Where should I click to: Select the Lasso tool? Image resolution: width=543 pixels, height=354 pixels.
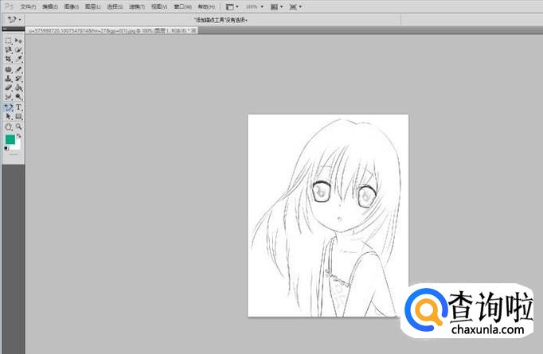pos(9,49)
